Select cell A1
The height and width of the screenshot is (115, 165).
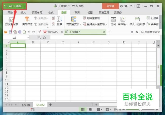pyautogui.click(x=18, y=46)
